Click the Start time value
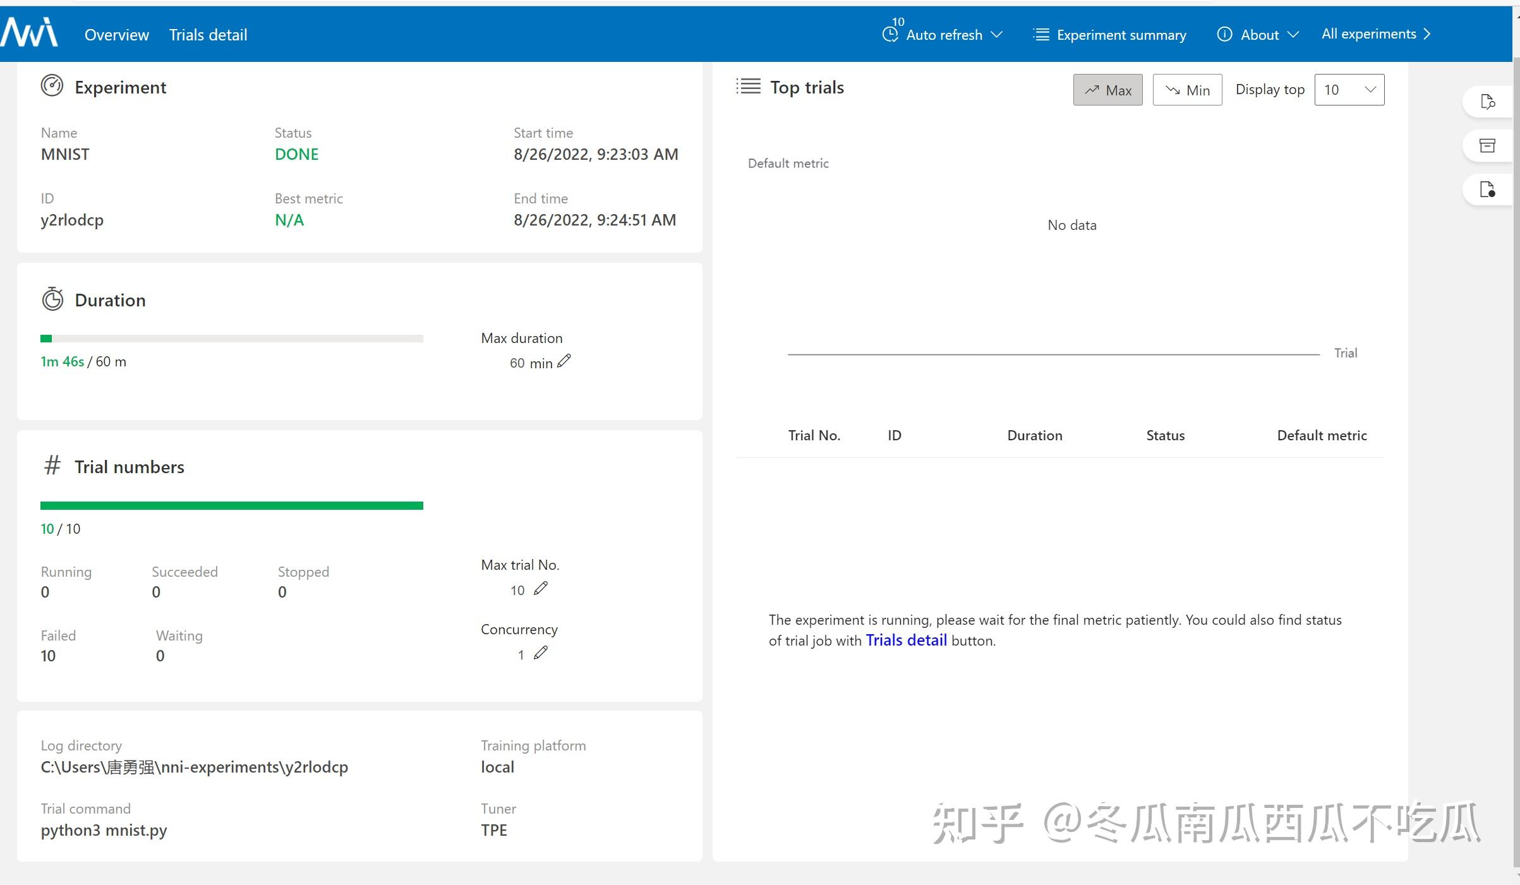 coord(596,154)
